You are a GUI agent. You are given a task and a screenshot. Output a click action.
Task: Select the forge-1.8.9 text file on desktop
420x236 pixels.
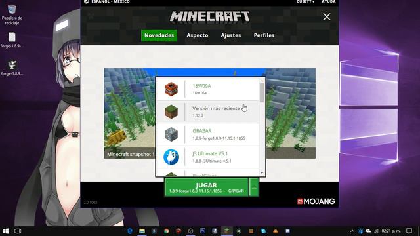[12, 40]
